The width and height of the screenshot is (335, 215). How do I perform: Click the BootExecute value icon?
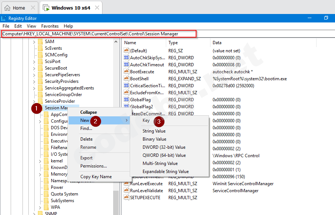point(126,72)
